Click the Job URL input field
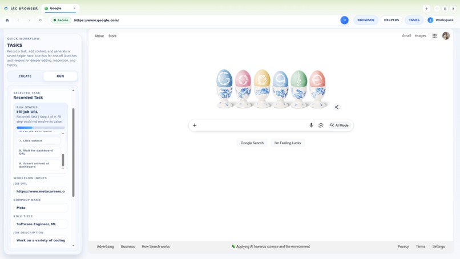This screenshot has height=259, width=460. point(41,191)
